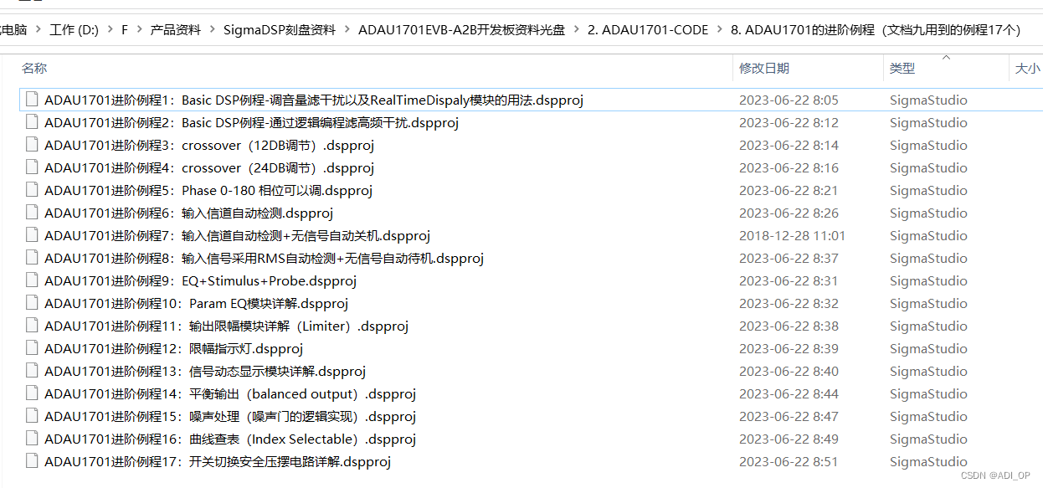Click modified date 2023-06-22 8:37

[789, 258]
